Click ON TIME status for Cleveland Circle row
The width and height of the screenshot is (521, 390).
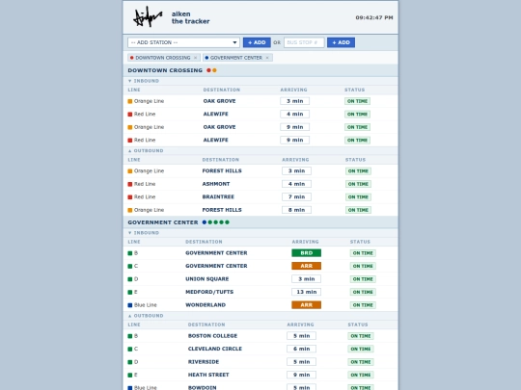pyautogui.click(x=361, y=349)
